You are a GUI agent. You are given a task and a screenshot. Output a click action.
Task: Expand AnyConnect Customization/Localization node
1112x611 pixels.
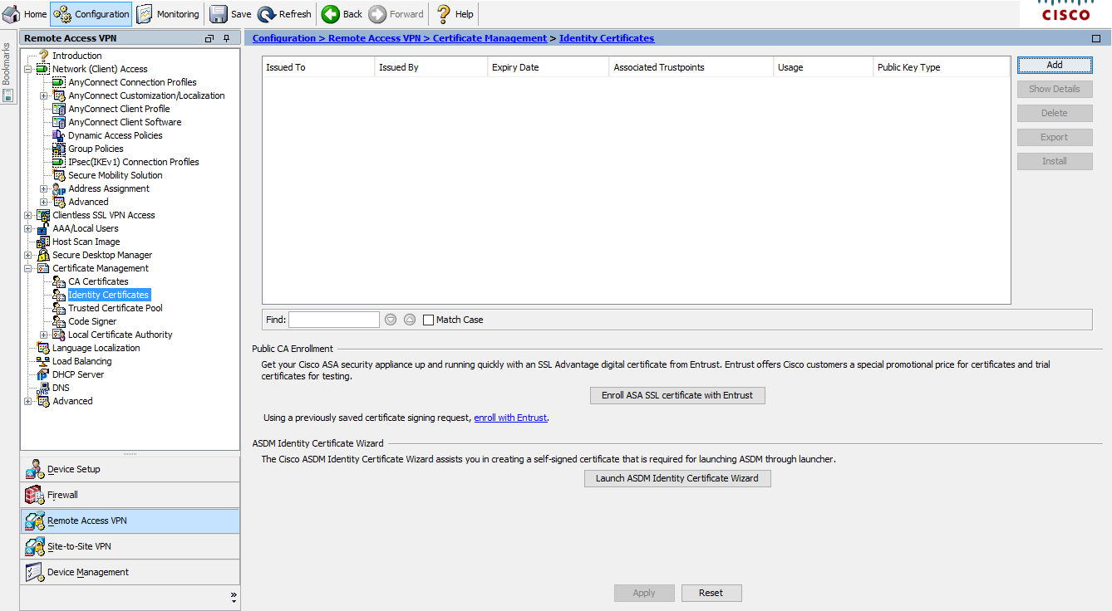point(44,95)
